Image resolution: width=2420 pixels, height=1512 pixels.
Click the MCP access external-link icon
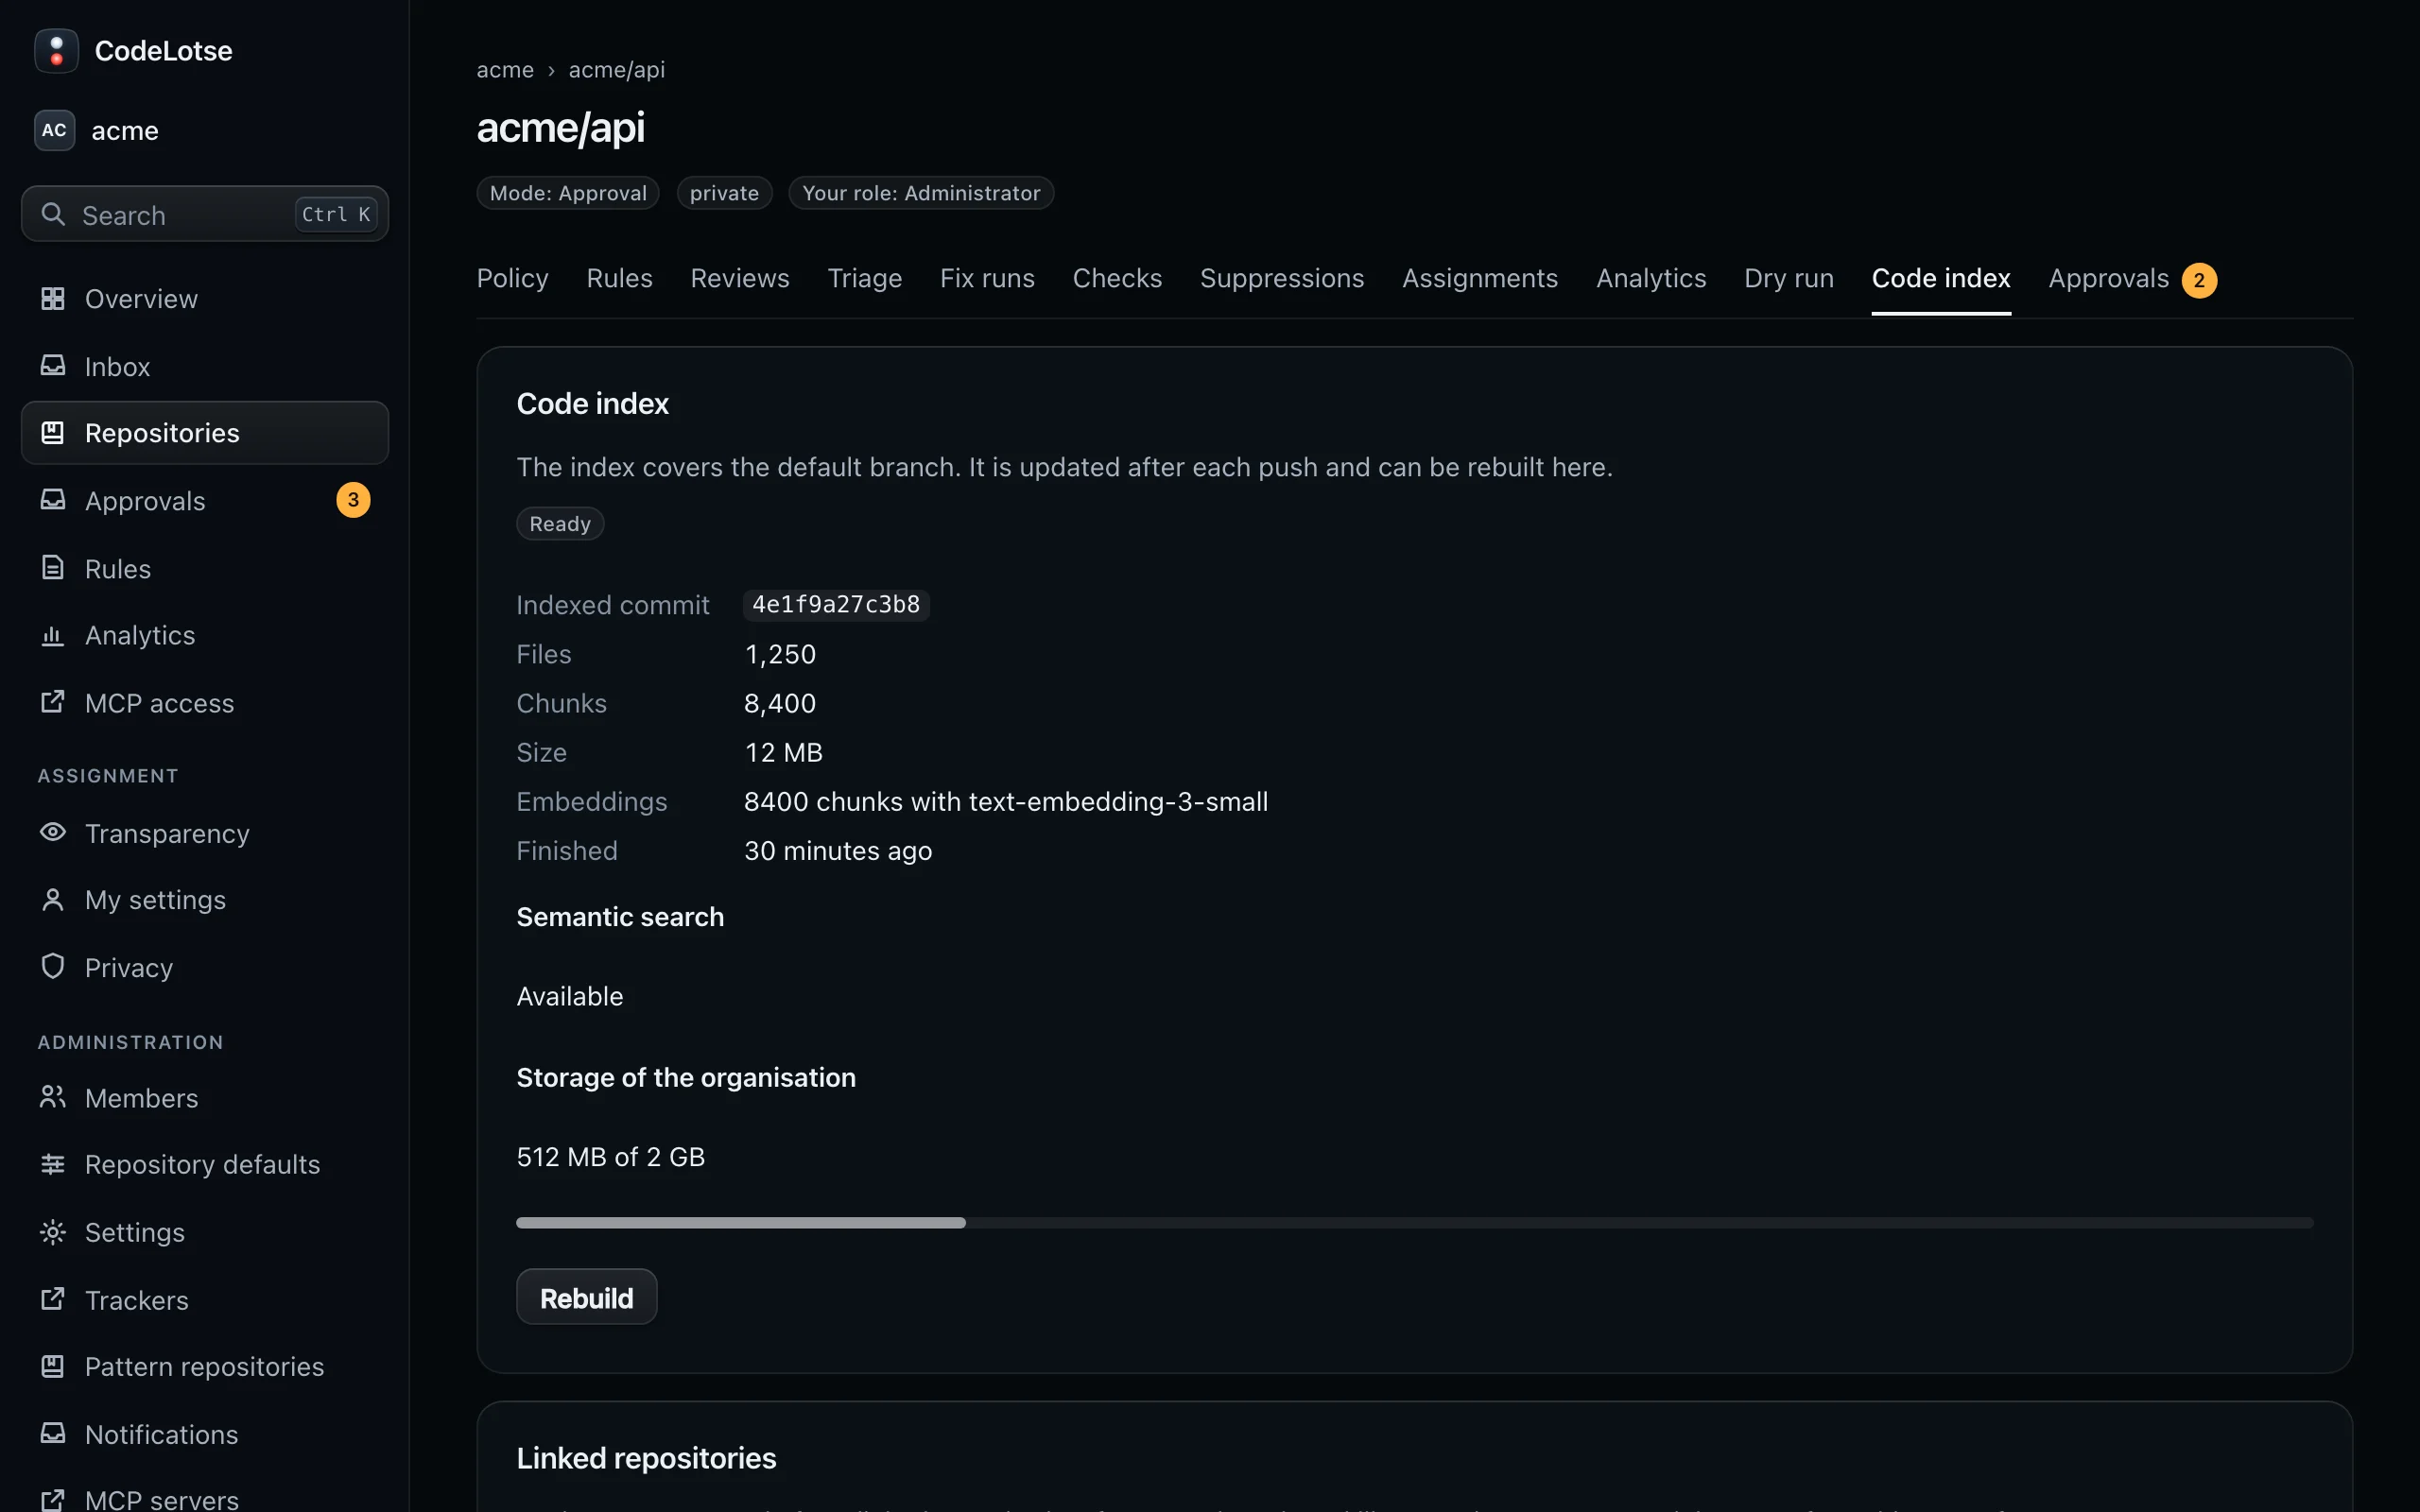click(x=53, y=702)
